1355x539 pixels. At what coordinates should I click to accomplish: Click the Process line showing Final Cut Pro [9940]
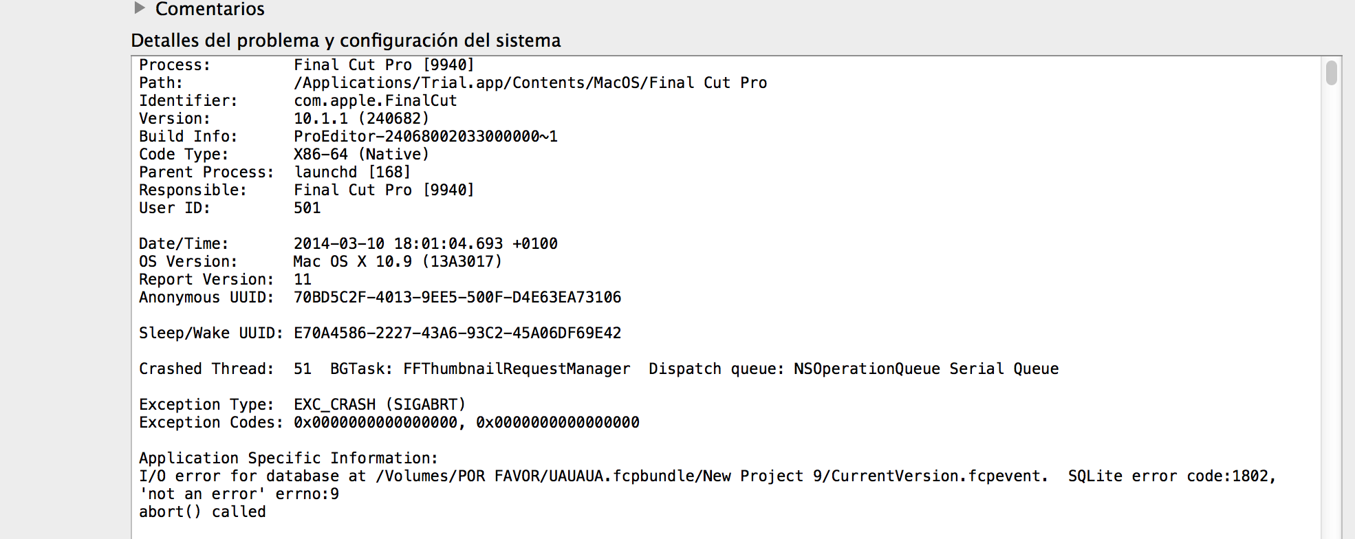[x=307, y=65]
